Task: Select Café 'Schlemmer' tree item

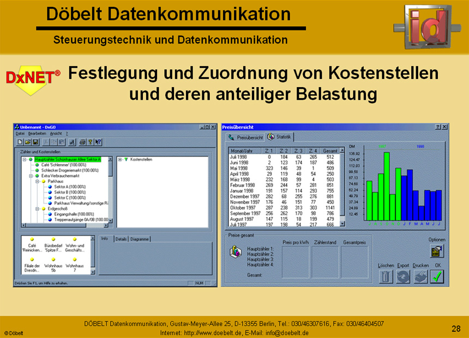Action: coord(64,165)
